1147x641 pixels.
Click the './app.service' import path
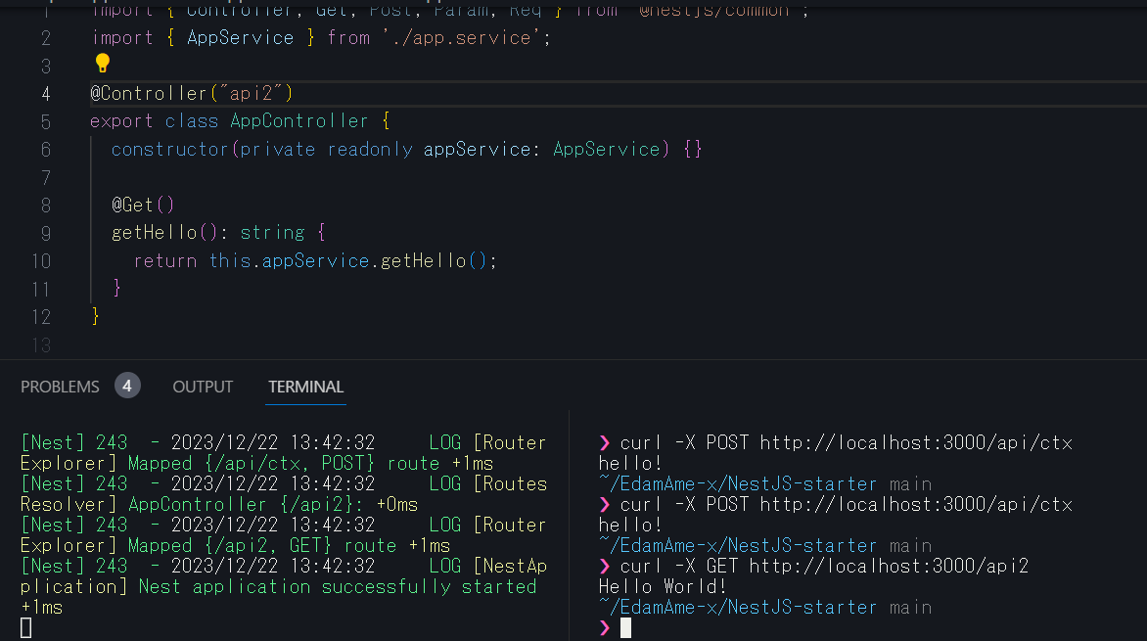462,38
